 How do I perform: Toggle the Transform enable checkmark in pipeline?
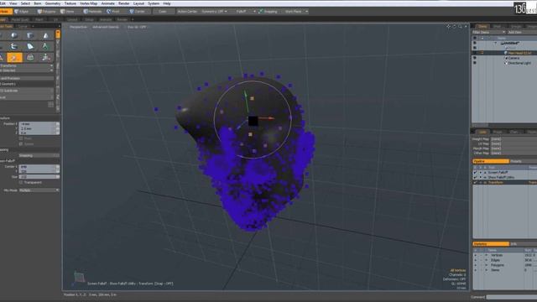click(476, 183)
